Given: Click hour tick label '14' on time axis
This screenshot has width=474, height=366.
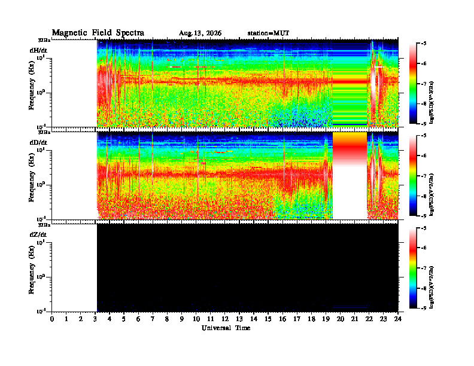Looking at the screenshot, I should [254, 319].
